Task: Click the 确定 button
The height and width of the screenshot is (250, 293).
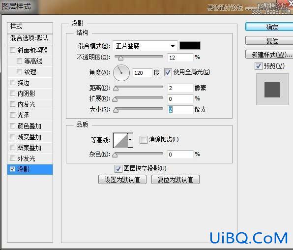Action: [x=269, y=27]
